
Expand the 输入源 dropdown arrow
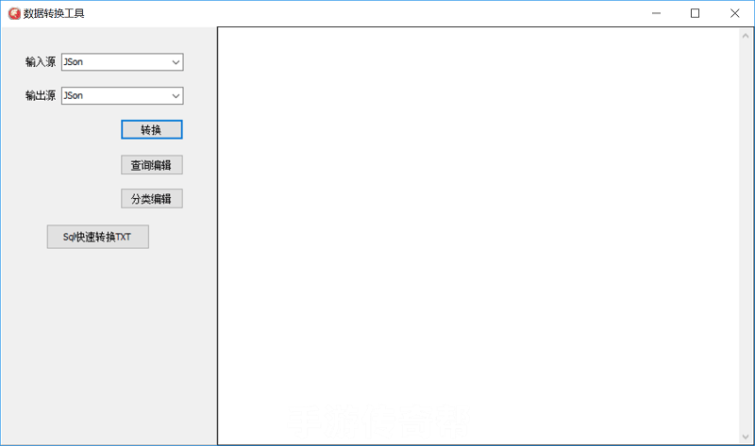pos(176,62)
